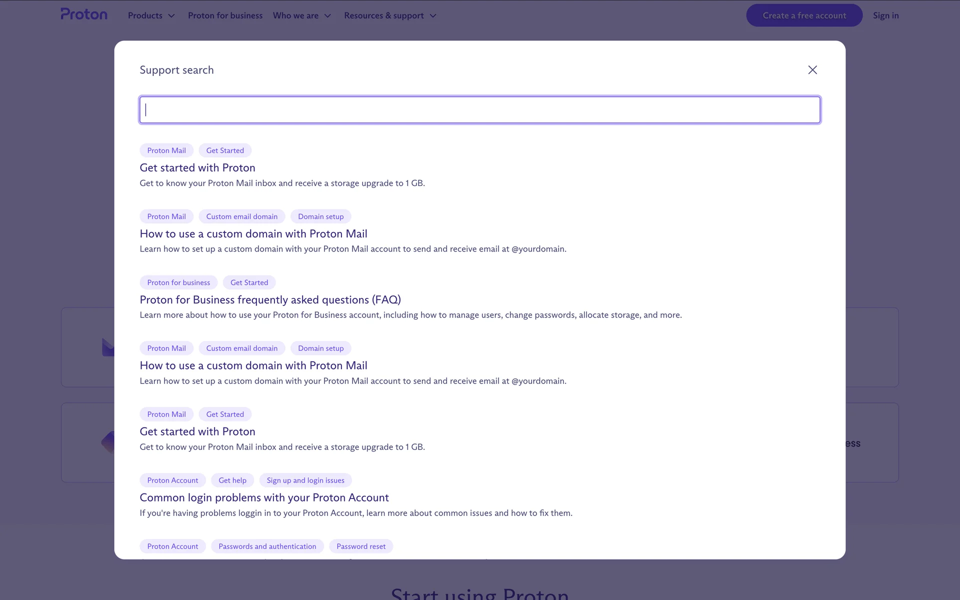Click the Sign in link
This screenshot has height=600, width=960.
click(885, 15)
